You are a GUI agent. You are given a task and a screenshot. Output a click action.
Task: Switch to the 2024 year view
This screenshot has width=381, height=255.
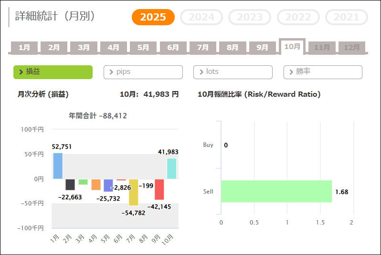[201, 17]
